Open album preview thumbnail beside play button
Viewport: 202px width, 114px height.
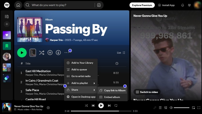(33, 53)
